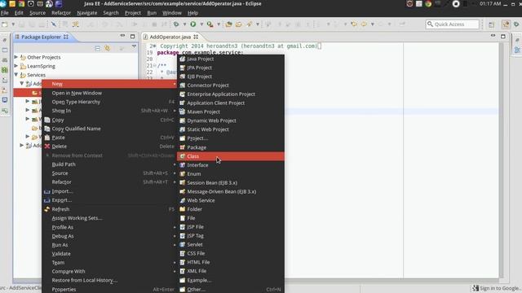Image resolution: width=522 pixels, height=293 pixels.
Task: Minimize the Package Explorer view
Action: [x=122, y=36]
